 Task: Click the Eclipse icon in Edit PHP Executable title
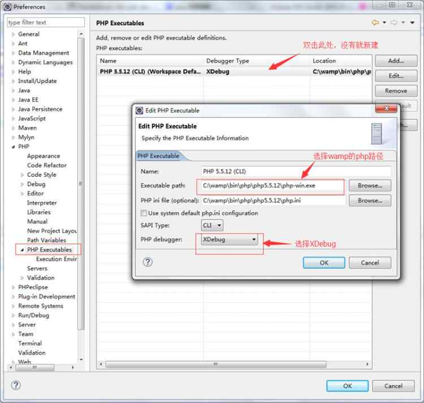pos(139,110)
